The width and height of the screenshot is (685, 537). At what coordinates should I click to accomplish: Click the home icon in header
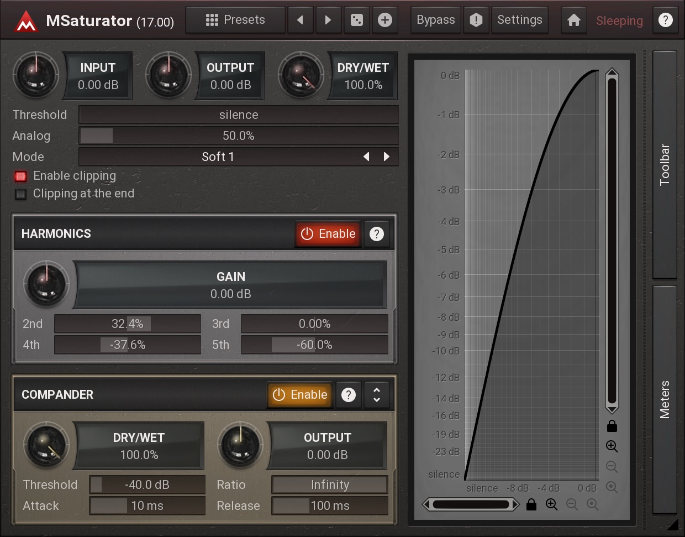pos(574,20)
